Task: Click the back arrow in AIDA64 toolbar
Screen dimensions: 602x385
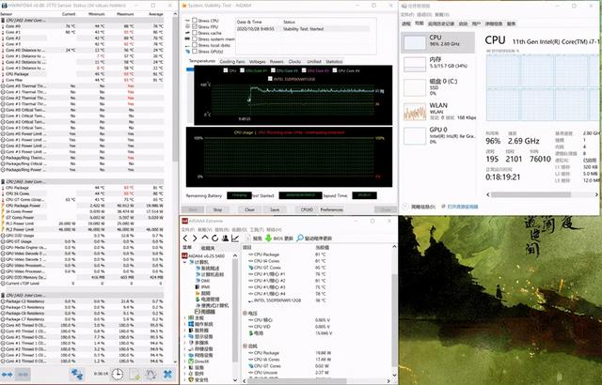Action: (185, 239)
